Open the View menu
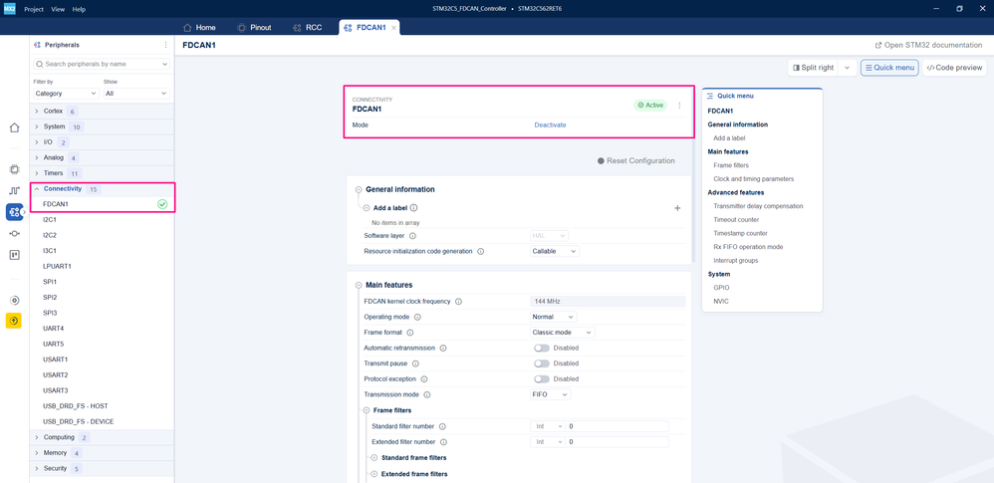 point(58,10)
